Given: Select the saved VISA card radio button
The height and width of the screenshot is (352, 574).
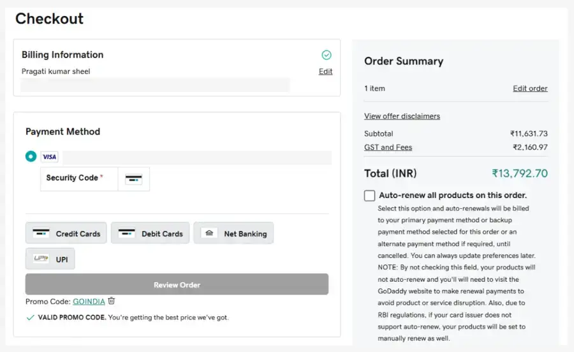Looking at the screenshot, I should point(31,157).
